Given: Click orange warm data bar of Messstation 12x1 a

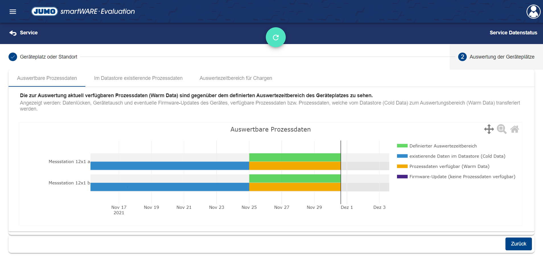Looking at the screenshot, I should (295, 166).
